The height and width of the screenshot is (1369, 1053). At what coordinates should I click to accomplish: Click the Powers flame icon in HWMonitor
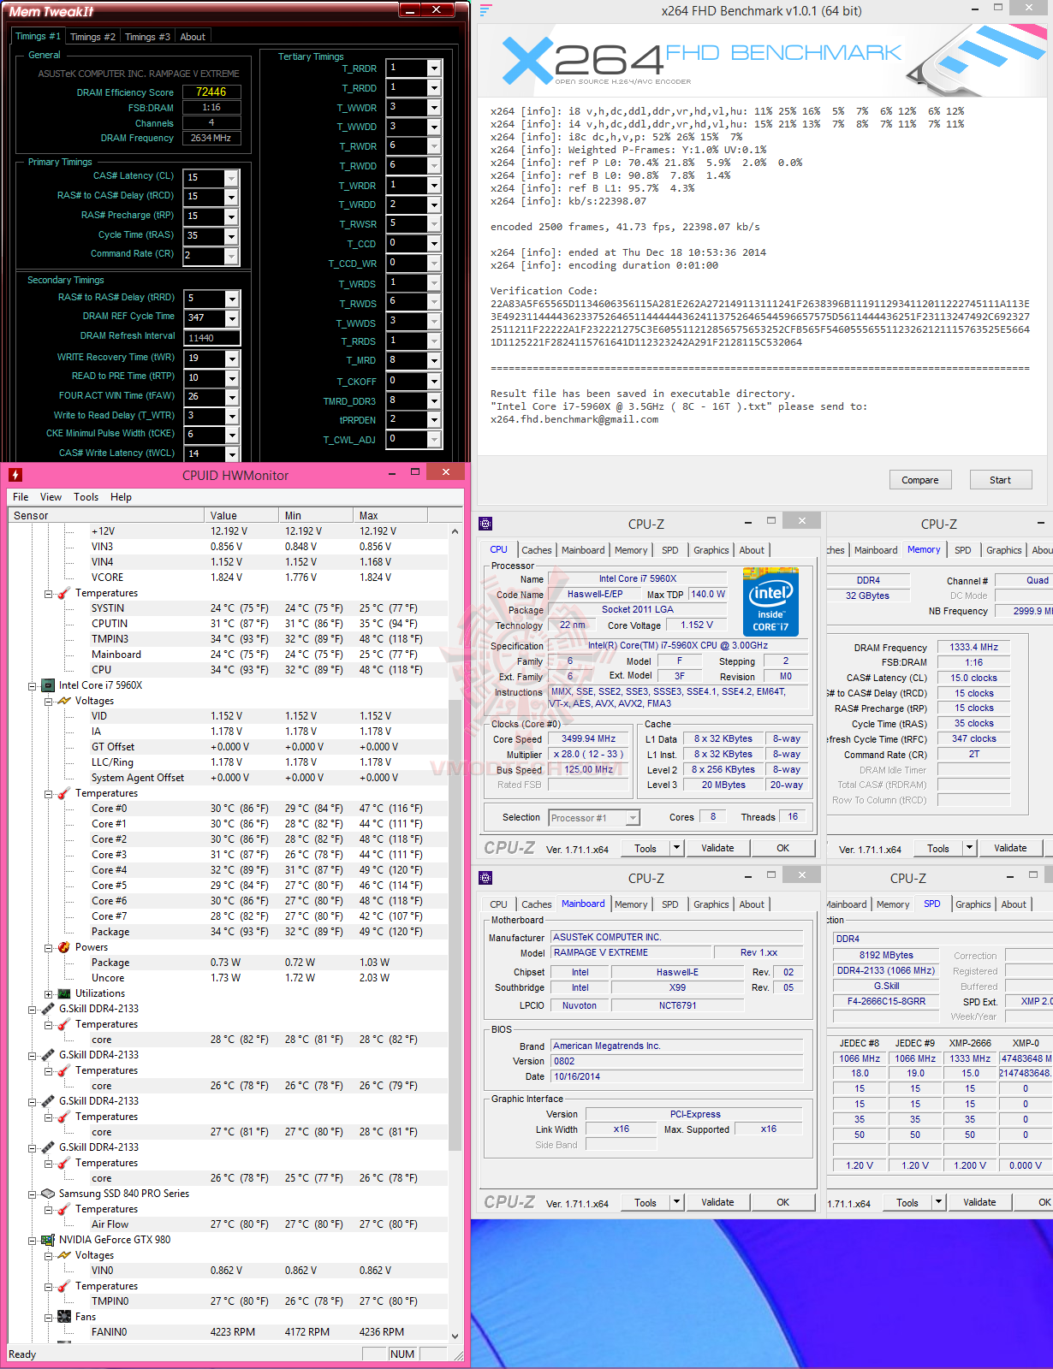(64, 947)
